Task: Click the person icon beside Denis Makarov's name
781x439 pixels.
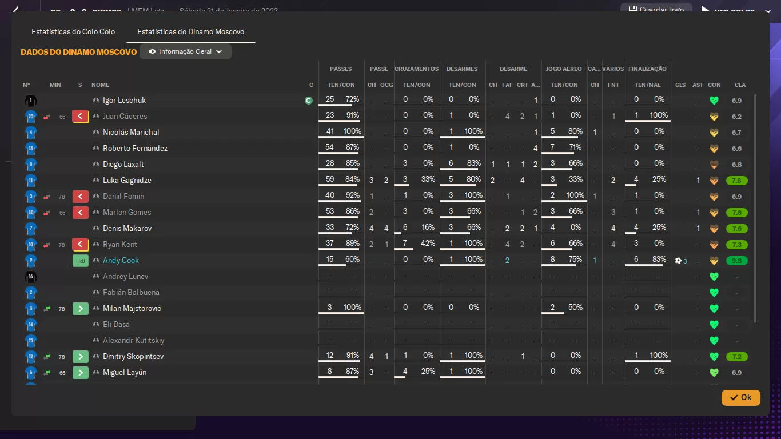Action: click(96, 229)
